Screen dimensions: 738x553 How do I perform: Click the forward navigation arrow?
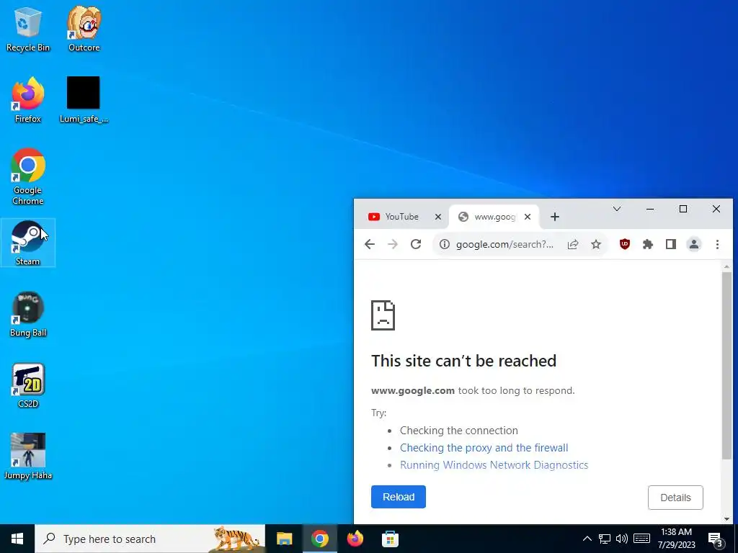coord(393,244)
